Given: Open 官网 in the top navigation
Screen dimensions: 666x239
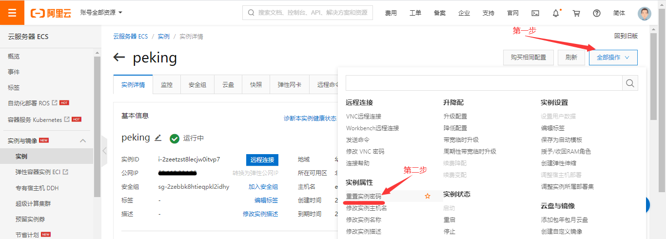Looking at the screenshot, I should tap(513, 13).
